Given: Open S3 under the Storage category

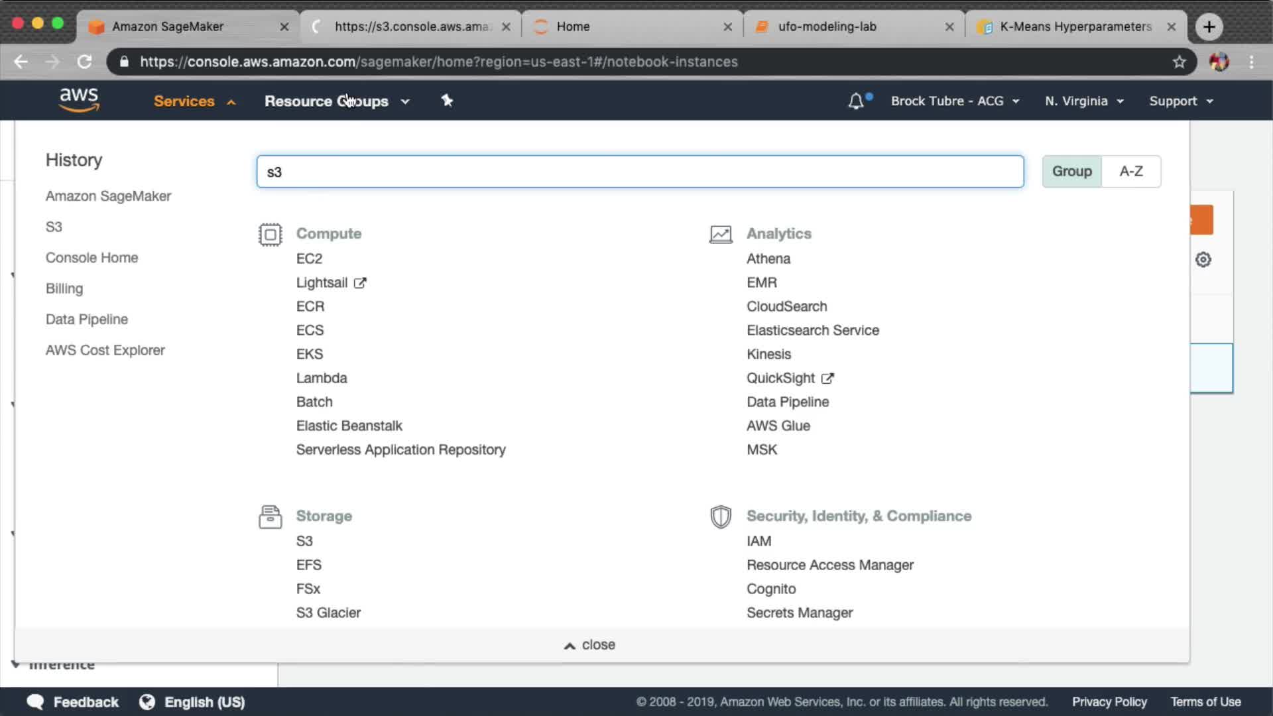Looking at the screenshot, I should [x=304, y=541].
